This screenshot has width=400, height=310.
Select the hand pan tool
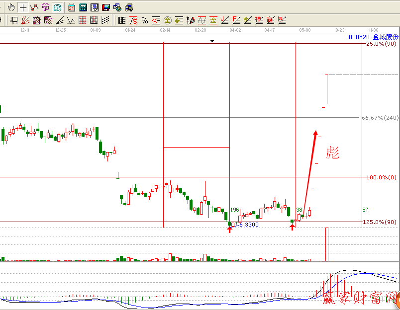[x=12, y=7]
